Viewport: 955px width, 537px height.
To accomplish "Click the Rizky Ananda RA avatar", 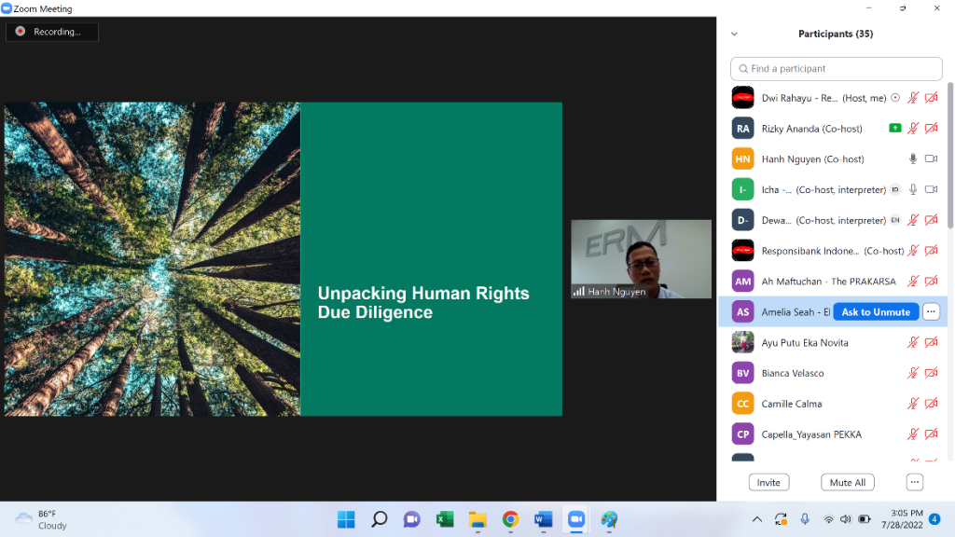I will point(742,129).
